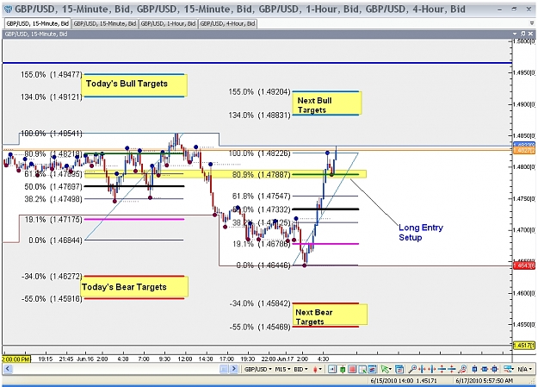Image resolution: width=538 pixels, height=387 pixels.
Task: Click the red price tag on right axis
Action: tap(524, 265)
